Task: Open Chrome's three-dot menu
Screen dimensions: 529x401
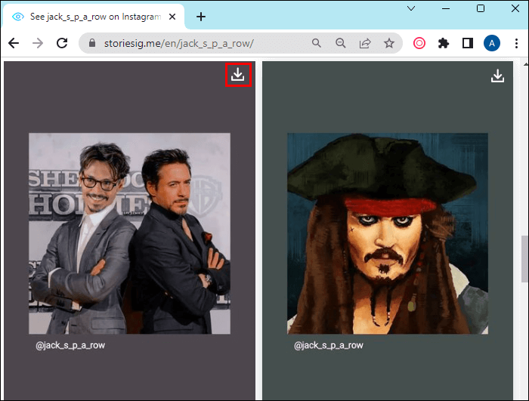Action: click(x=515, y=43)
